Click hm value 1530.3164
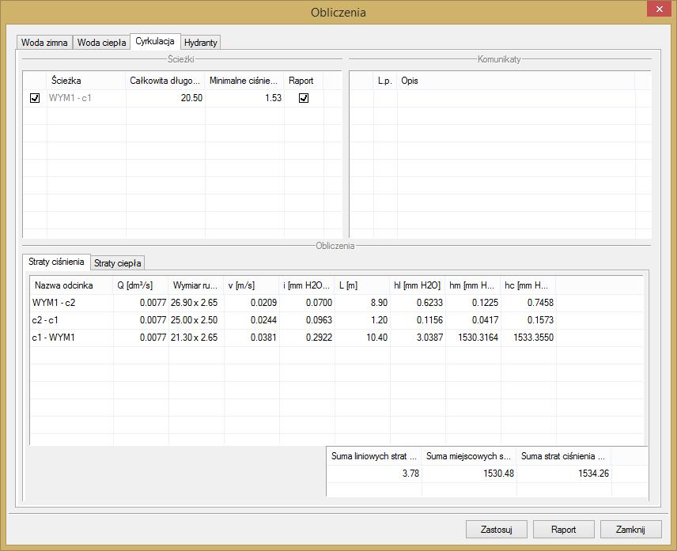 (x=478, y=337)
